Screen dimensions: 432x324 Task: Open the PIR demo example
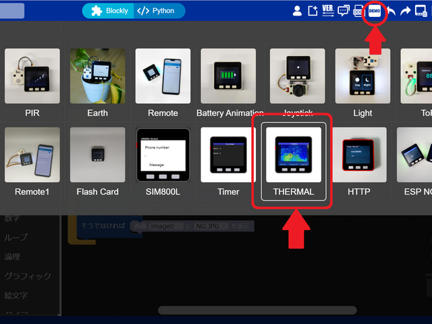32,82
